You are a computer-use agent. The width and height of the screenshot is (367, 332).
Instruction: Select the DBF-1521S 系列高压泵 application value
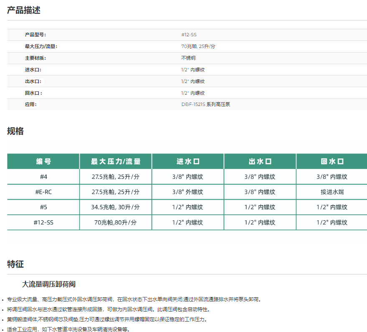pyautogui.click(x=205, y=104)
